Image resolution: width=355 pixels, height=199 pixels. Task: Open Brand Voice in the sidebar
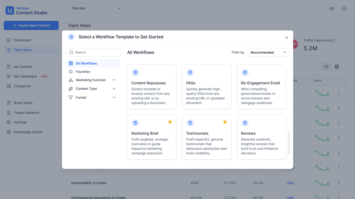pos(31,103)
